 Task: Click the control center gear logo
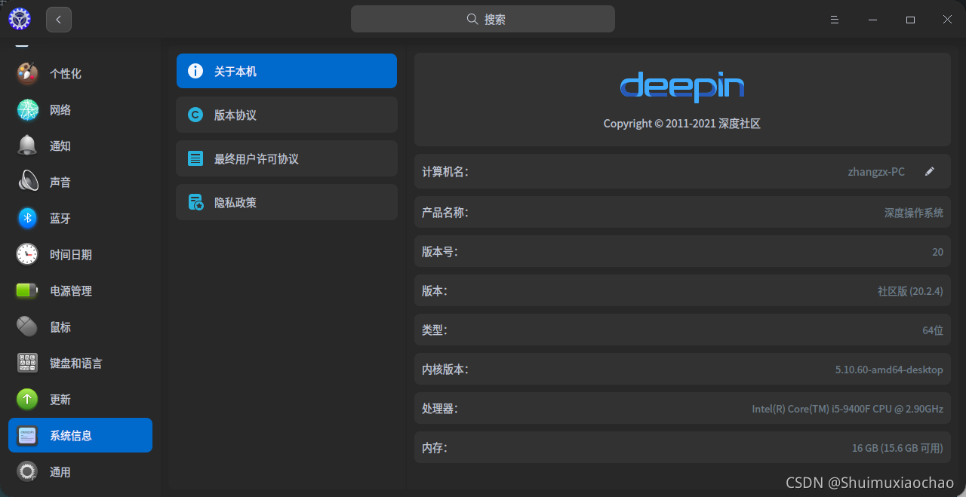click(x=20, y=20)
